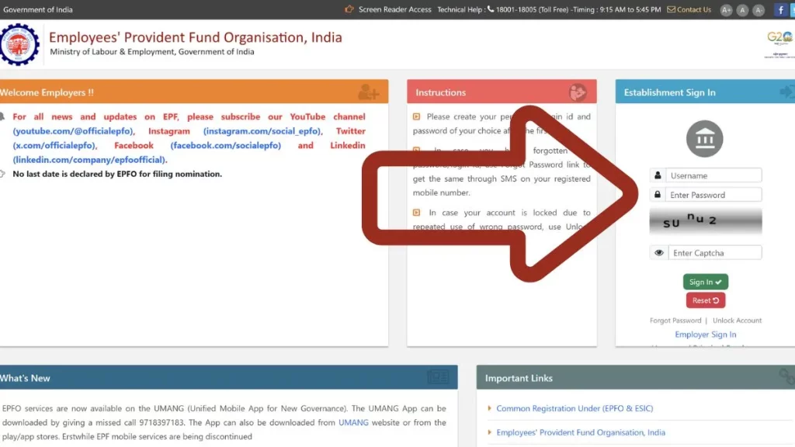Screen dimensions: 795x447
Task: Open Facebook via the top-bar icon
Action: tap(779, 9)
